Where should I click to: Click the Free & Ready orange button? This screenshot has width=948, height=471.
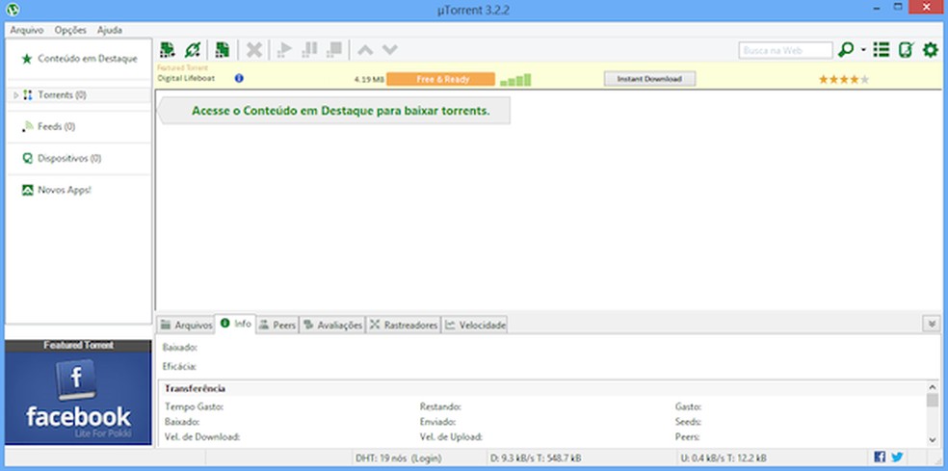(x=440, y=79)
